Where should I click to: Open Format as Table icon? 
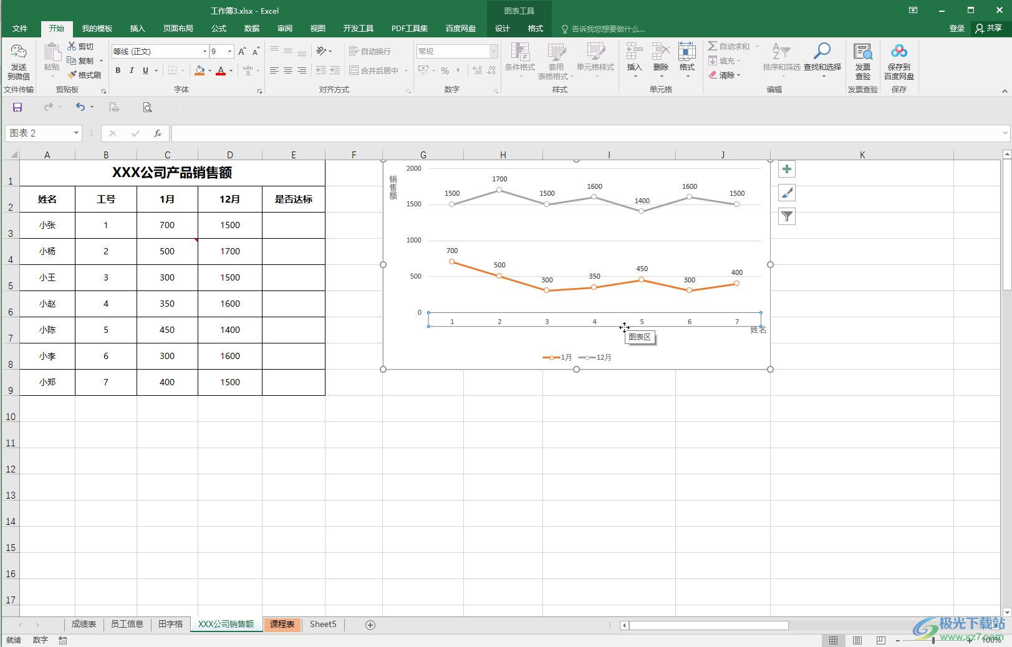tap(556, 52)
